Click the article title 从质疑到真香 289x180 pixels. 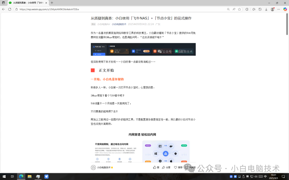pos(141,18)
